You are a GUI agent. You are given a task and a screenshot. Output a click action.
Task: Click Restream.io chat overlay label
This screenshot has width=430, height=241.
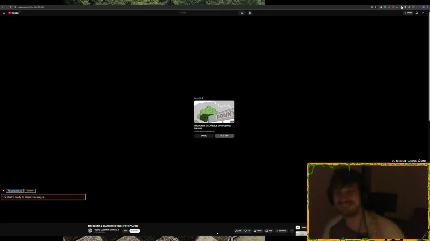pos(14,191)
